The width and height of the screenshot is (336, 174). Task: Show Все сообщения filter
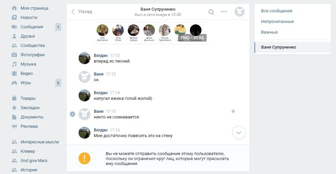click(x=276, y=11)
